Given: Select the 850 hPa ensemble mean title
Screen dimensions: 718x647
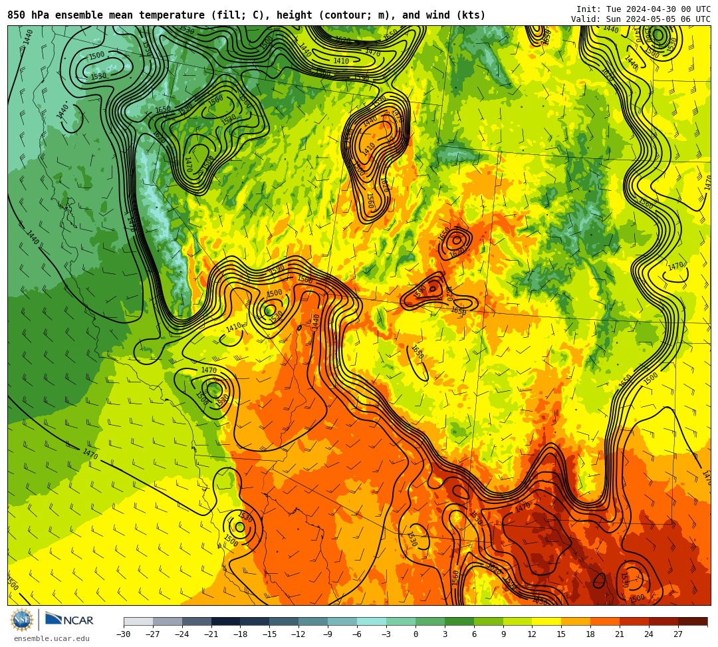Looking at the screenshot, I should [247, 15].
